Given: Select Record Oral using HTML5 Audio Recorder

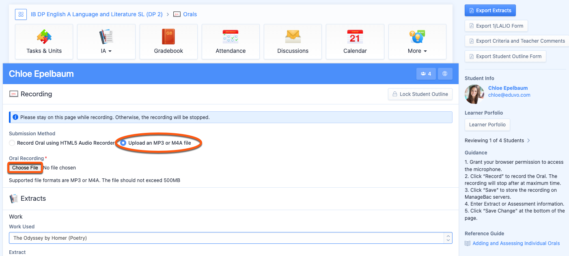Looking at the screenshot, I should click(12, 143).
